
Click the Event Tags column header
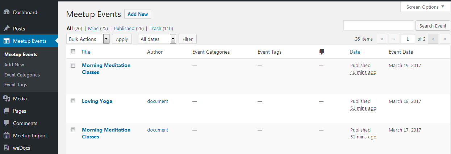click(x=270, y=52)
